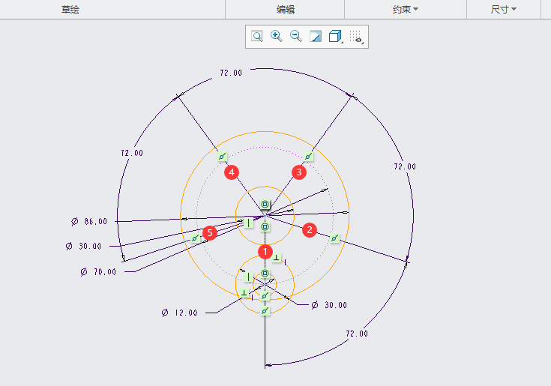Select the 72.00 angle dimension on the right arc
Screen dimensions: 551x386
[x=405, y=166]
